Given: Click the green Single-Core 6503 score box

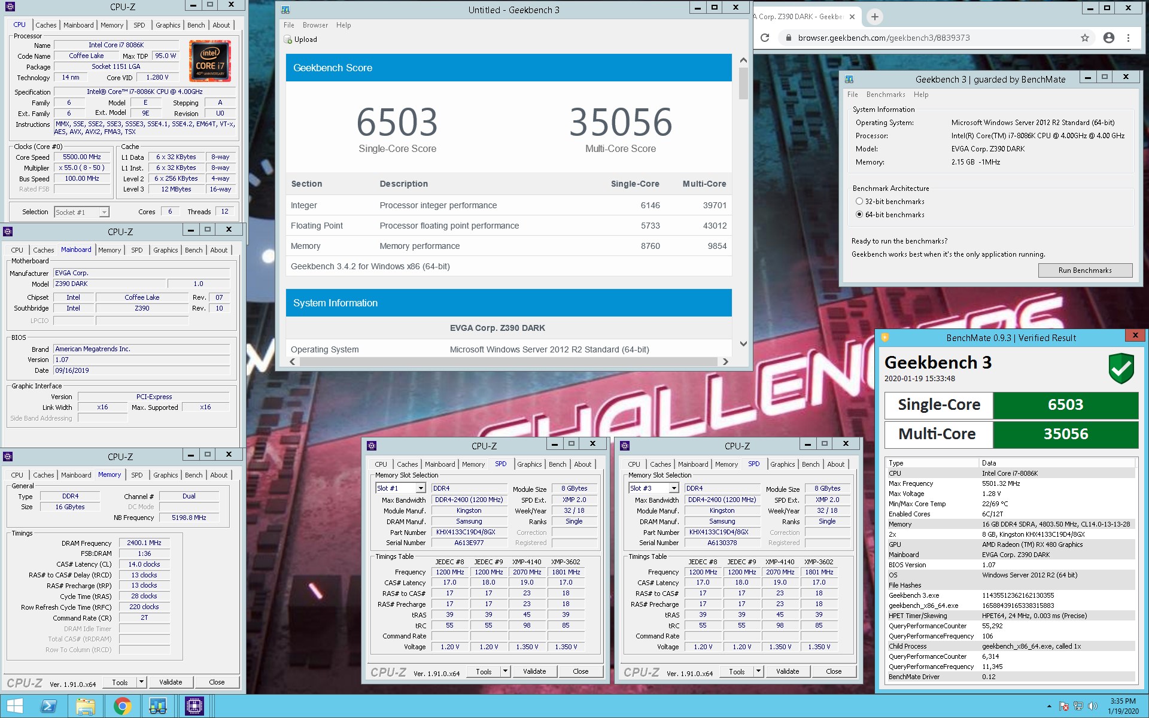Looking at the screenshot, I should (x=1065, y=405).
